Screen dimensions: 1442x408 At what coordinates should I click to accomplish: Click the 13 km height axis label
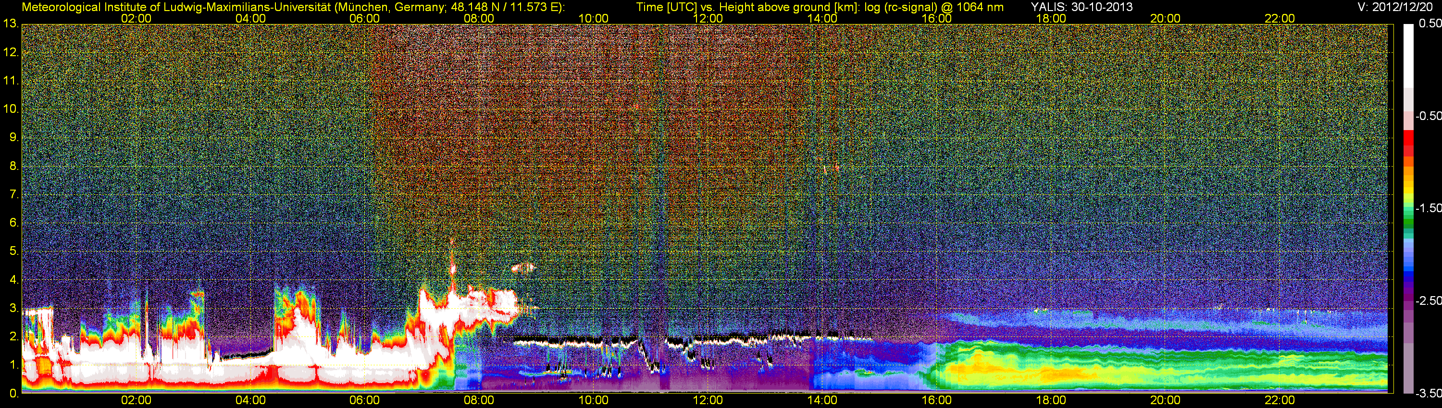pos(10,24)
